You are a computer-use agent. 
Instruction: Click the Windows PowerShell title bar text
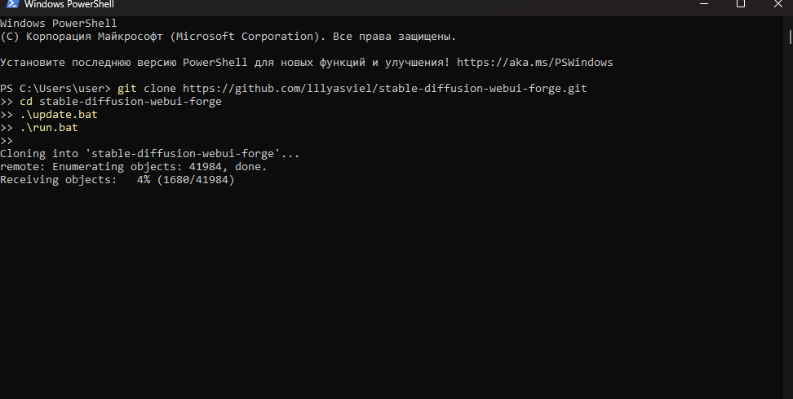coord(69,5)
